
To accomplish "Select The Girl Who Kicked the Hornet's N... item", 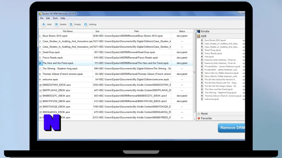I will [220, 80].
